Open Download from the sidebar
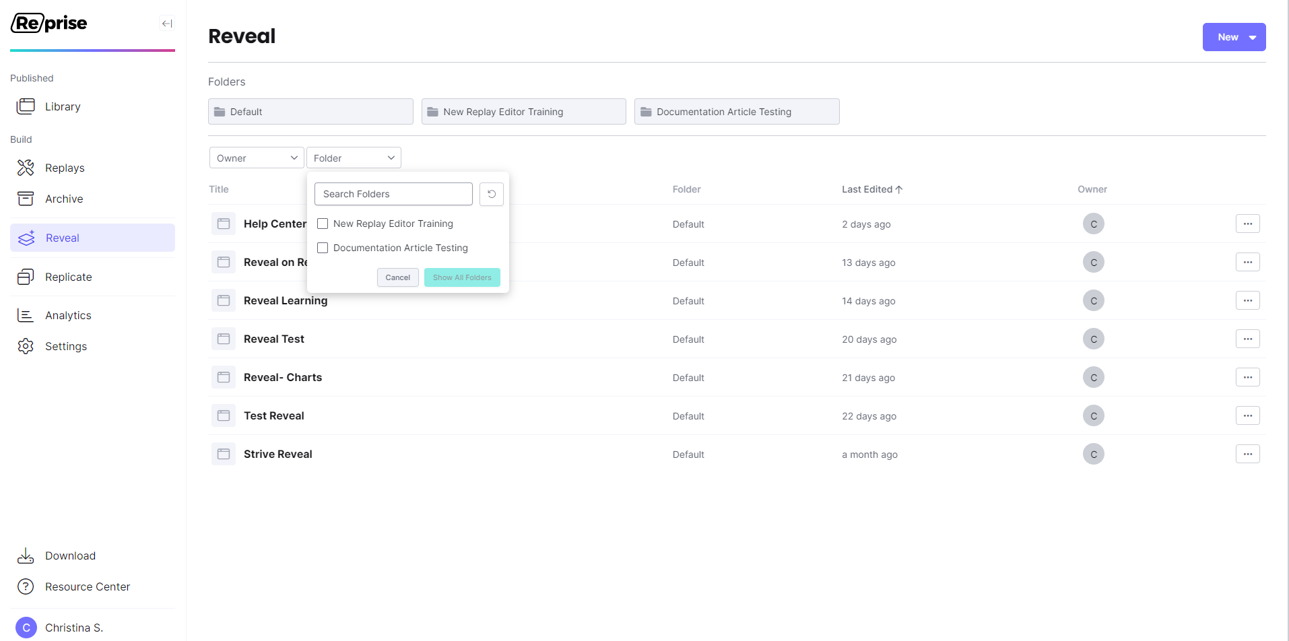Image resolution: width=1289 pixels, height=641 pixels. coord(71,555)
